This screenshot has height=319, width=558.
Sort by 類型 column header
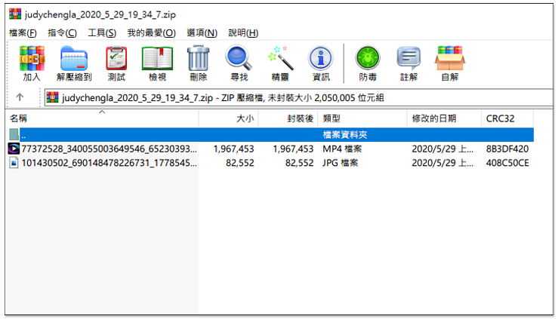pyautogui.click(x=362, y=118)
